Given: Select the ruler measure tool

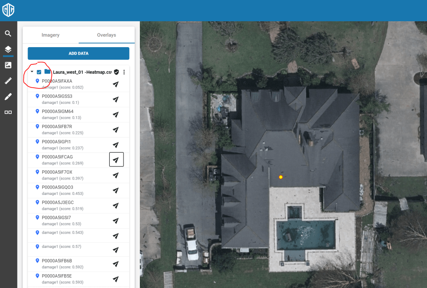Looking at the screenshot, I should 8,81.
